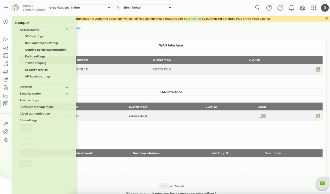The height and width of the screenshot is (194, 330).
Task: Open AP & port settings
Action: coord(38,76)
